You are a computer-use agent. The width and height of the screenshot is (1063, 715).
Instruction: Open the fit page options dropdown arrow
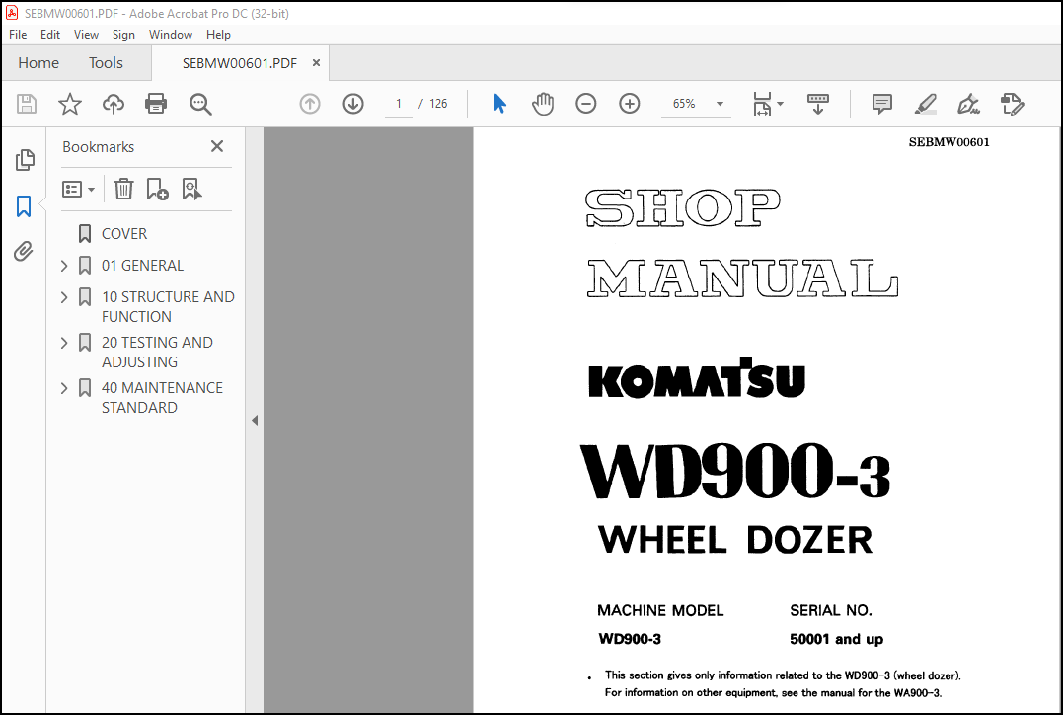(x=781, y=104)
